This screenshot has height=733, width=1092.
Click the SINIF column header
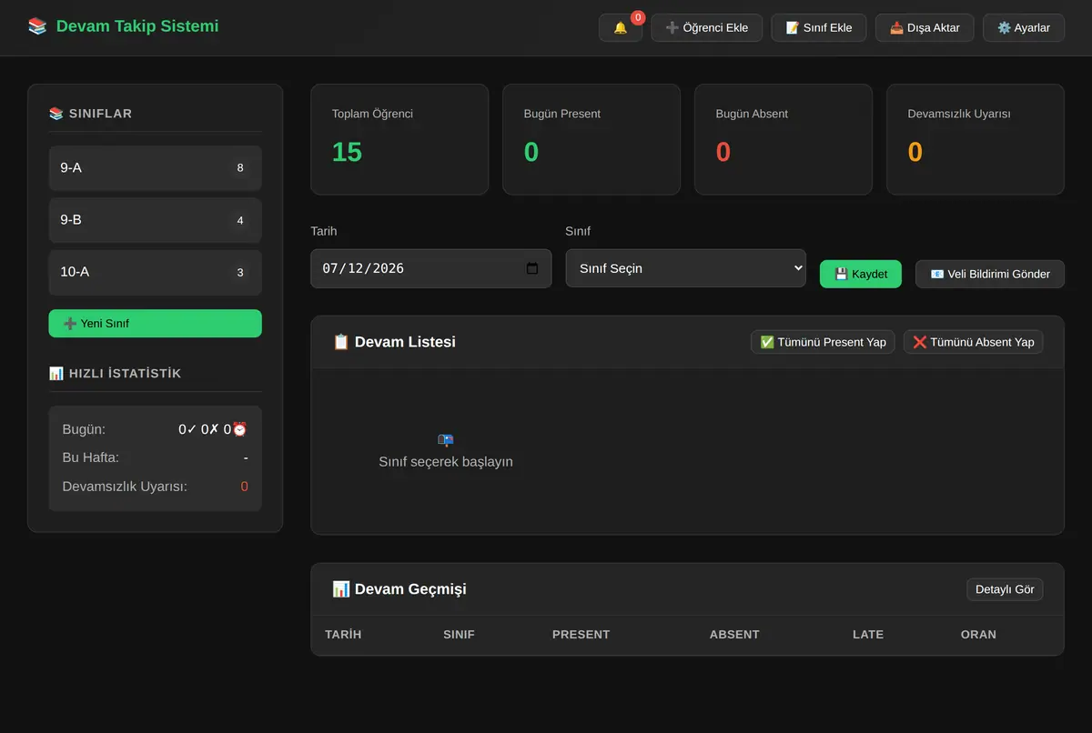coord(459,634)
